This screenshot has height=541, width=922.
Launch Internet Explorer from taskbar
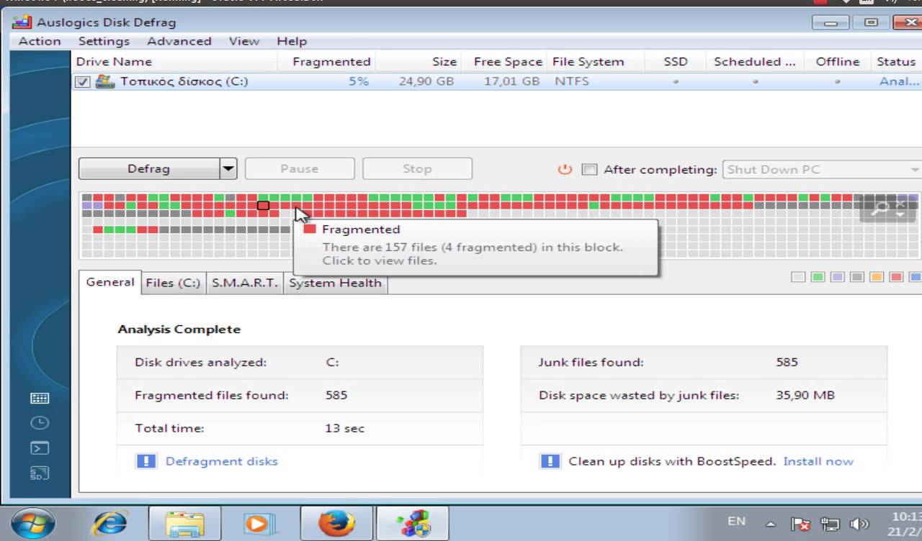(109, 523)
